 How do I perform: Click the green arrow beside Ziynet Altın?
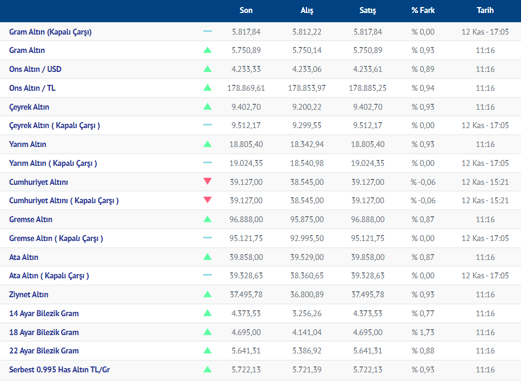208,295
